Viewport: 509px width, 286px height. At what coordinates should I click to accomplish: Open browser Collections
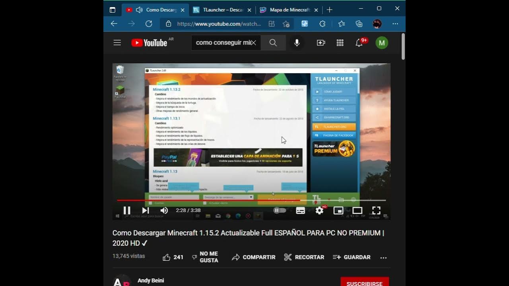point(359,24)
